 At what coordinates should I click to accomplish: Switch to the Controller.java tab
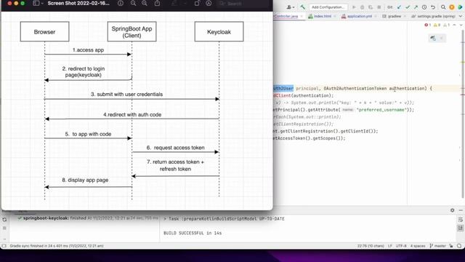pos(286,16)
